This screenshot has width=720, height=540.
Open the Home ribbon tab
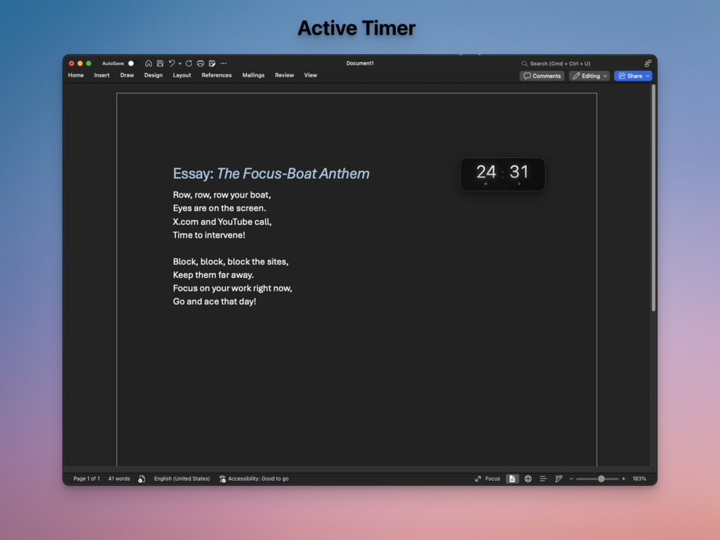[x=76, y=75]
